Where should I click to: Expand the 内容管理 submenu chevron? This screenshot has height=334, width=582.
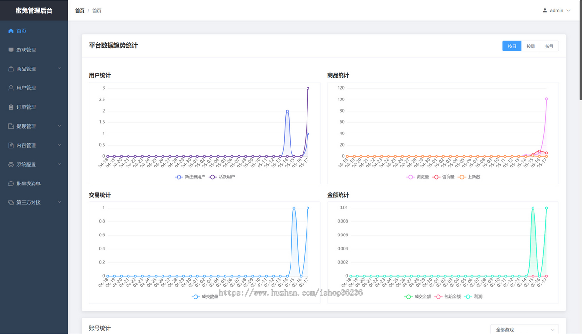click(x=59, y=145)
